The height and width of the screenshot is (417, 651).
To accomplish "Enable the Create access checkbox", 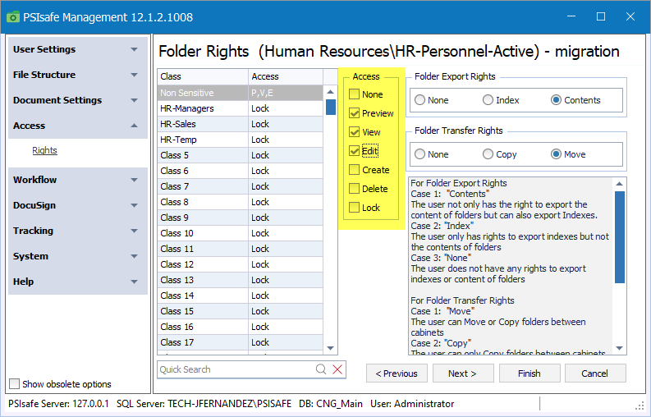I will (354, 170).
